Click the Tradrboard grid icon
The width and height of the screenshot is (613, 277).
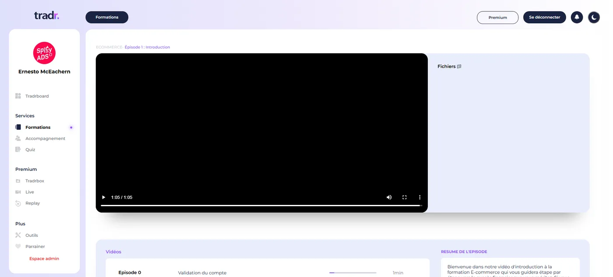coord(18,96)
